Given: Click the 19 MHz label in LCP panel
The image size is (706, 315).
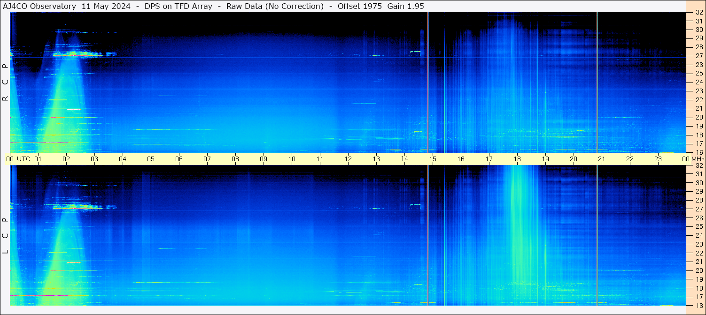Looking at the screenshot, I should [x=698, y=279].
